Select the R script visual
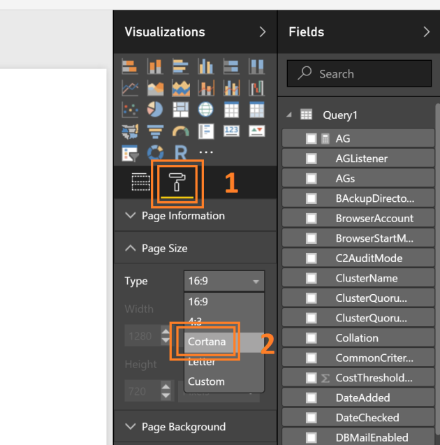This screenshot has width=440, height=445. coord(181,153)
